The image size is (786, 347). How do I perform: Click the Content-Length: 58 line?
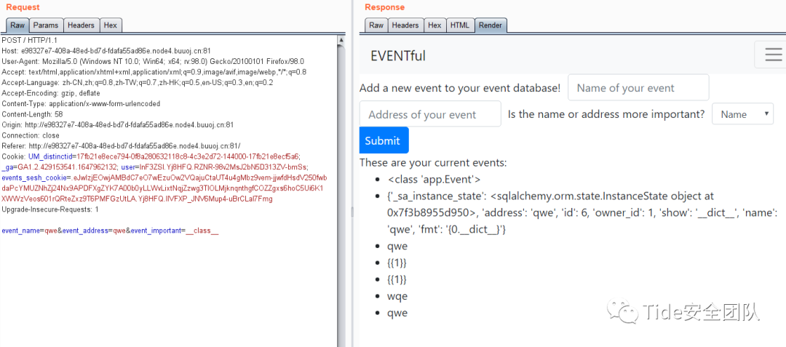click(x=32, y=114)
